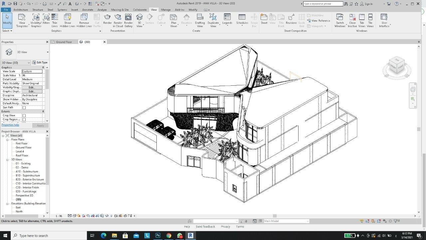Open Visibility/Graphics settings icon

click(x=36, y=21)
